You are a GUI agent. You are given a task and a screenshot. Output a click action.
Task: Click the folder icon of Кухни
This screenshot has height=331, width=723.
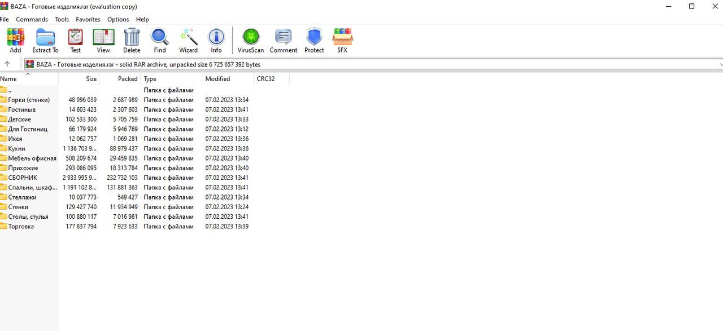[3, 148]
